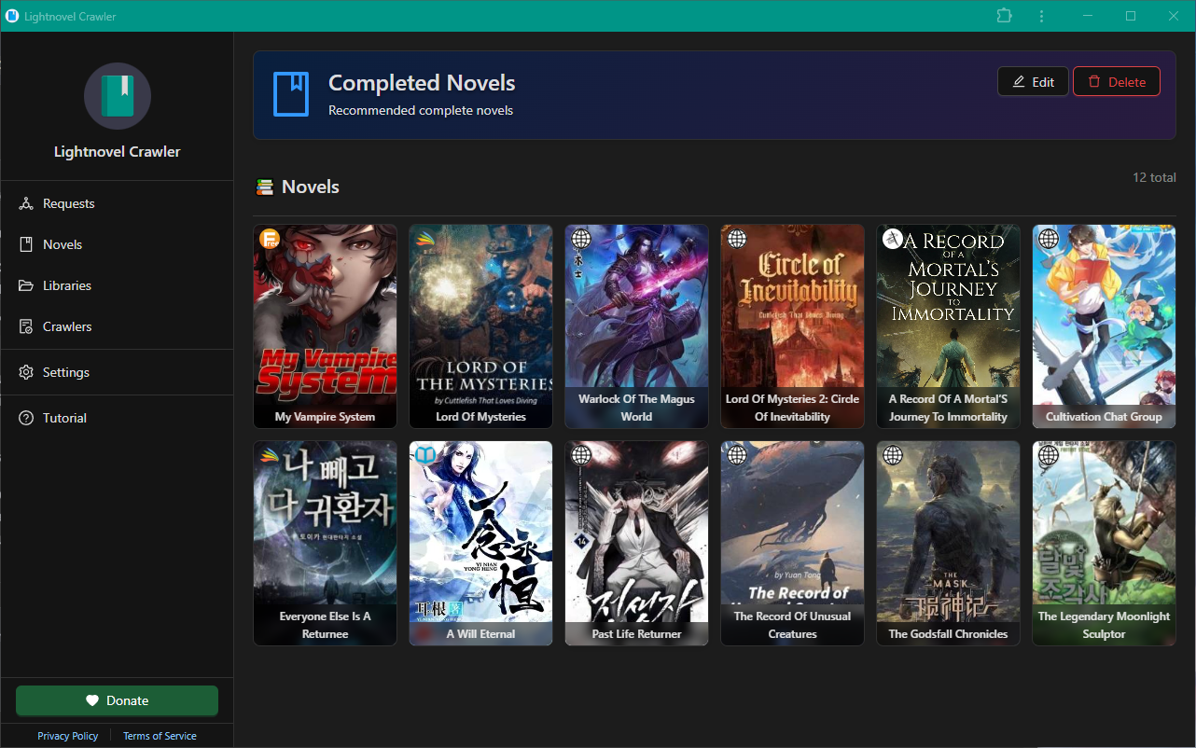Select the Everyone Else Is A Returnee cover
This screenshot has height=748, width=1196.
[325, 543]
